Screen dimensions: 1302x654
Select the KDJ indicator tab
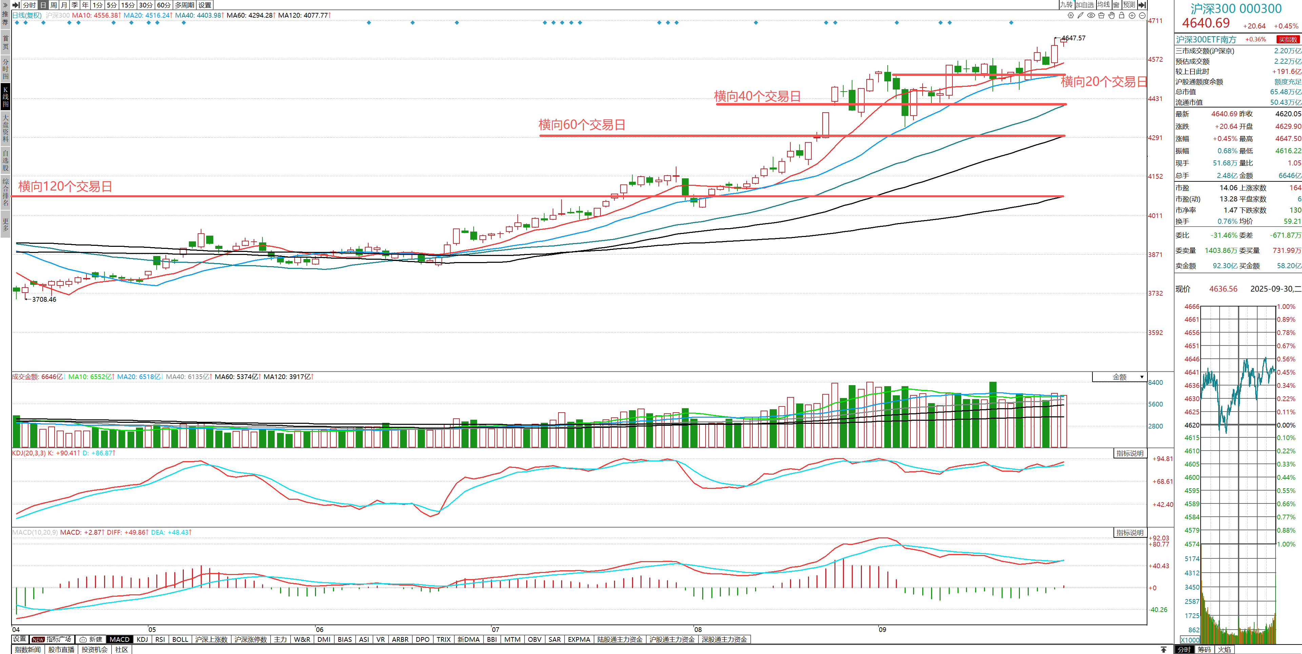142,639
